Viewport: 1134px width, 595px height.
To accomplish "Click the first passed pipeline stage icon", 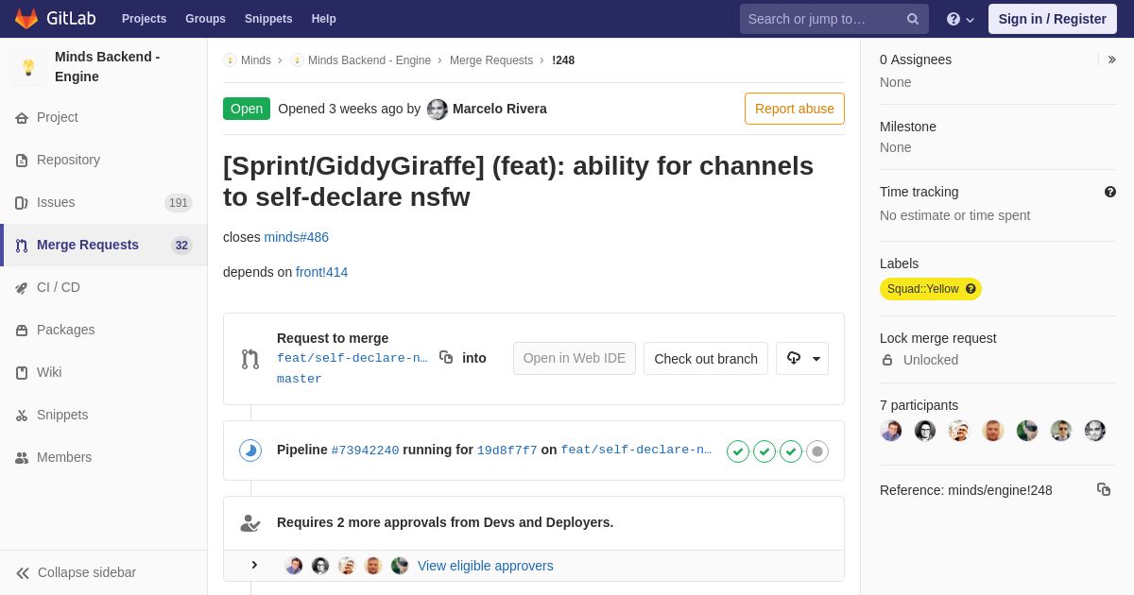I will (738, 451).
